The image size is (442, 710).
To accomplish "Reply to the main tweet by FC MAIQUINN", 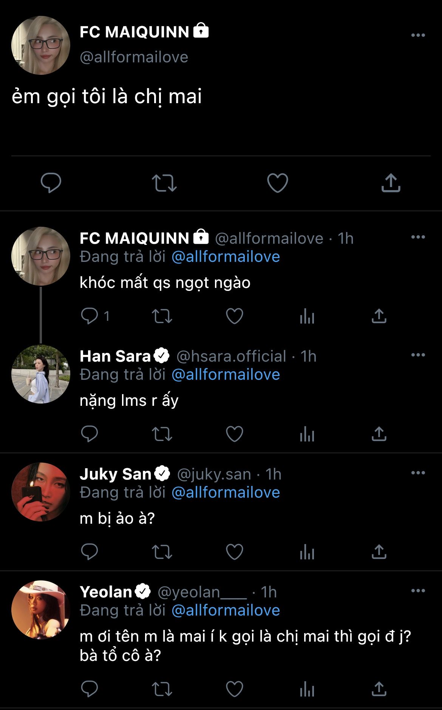I will [x=51, y=183].
